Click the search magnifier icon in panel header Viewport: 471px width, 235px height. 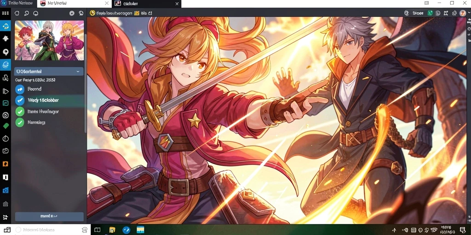[x=26, y=13]
